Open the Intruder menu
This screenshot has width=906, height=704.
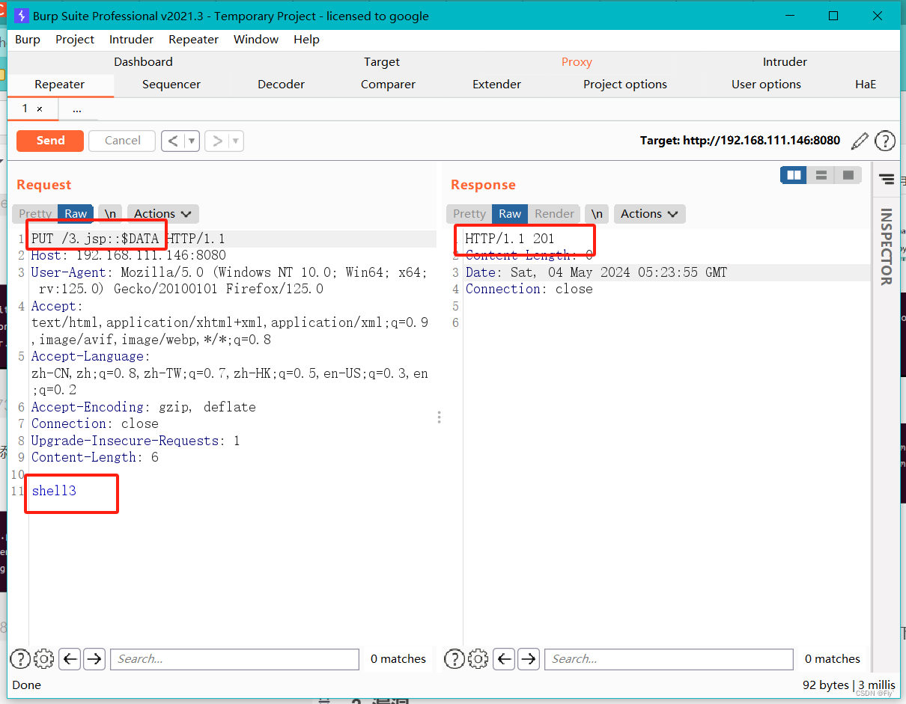click(x=131, y=40)
